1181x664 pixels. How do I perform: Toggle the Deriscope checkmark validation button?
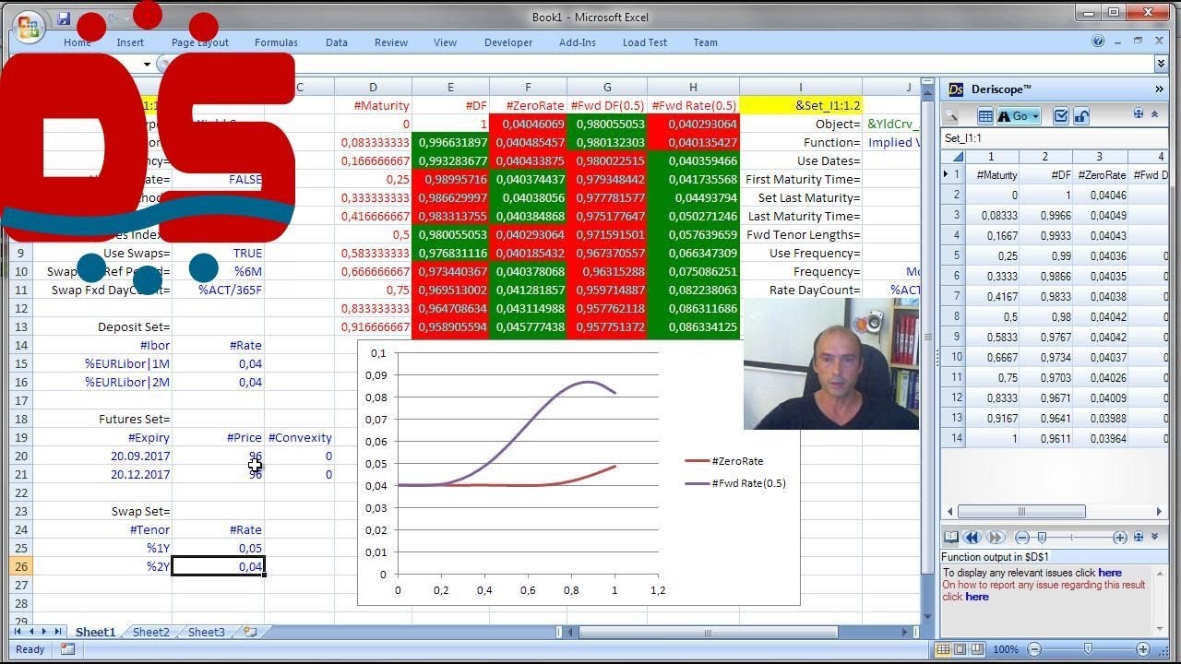(x=1061, y=116)
